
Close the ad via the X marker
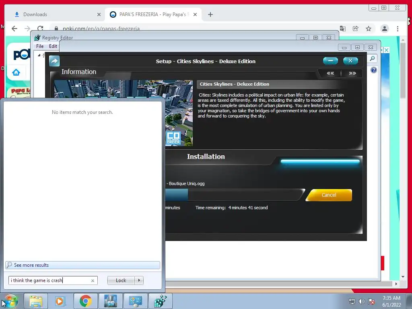click(386, 50)
